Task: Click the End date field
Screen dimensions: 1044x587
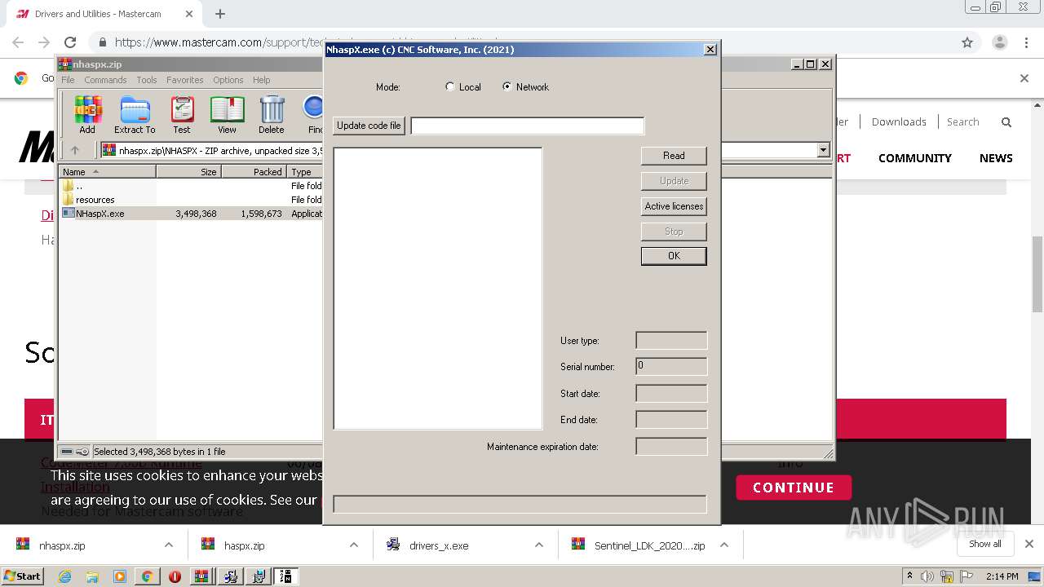Action: click(x=671, y=419)
